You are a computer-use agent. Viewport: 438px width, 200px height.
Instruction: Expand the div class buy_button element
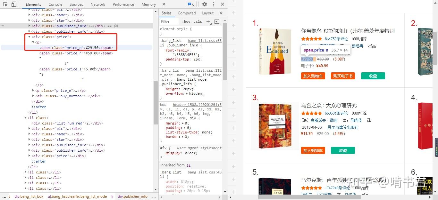click(33, 96)
